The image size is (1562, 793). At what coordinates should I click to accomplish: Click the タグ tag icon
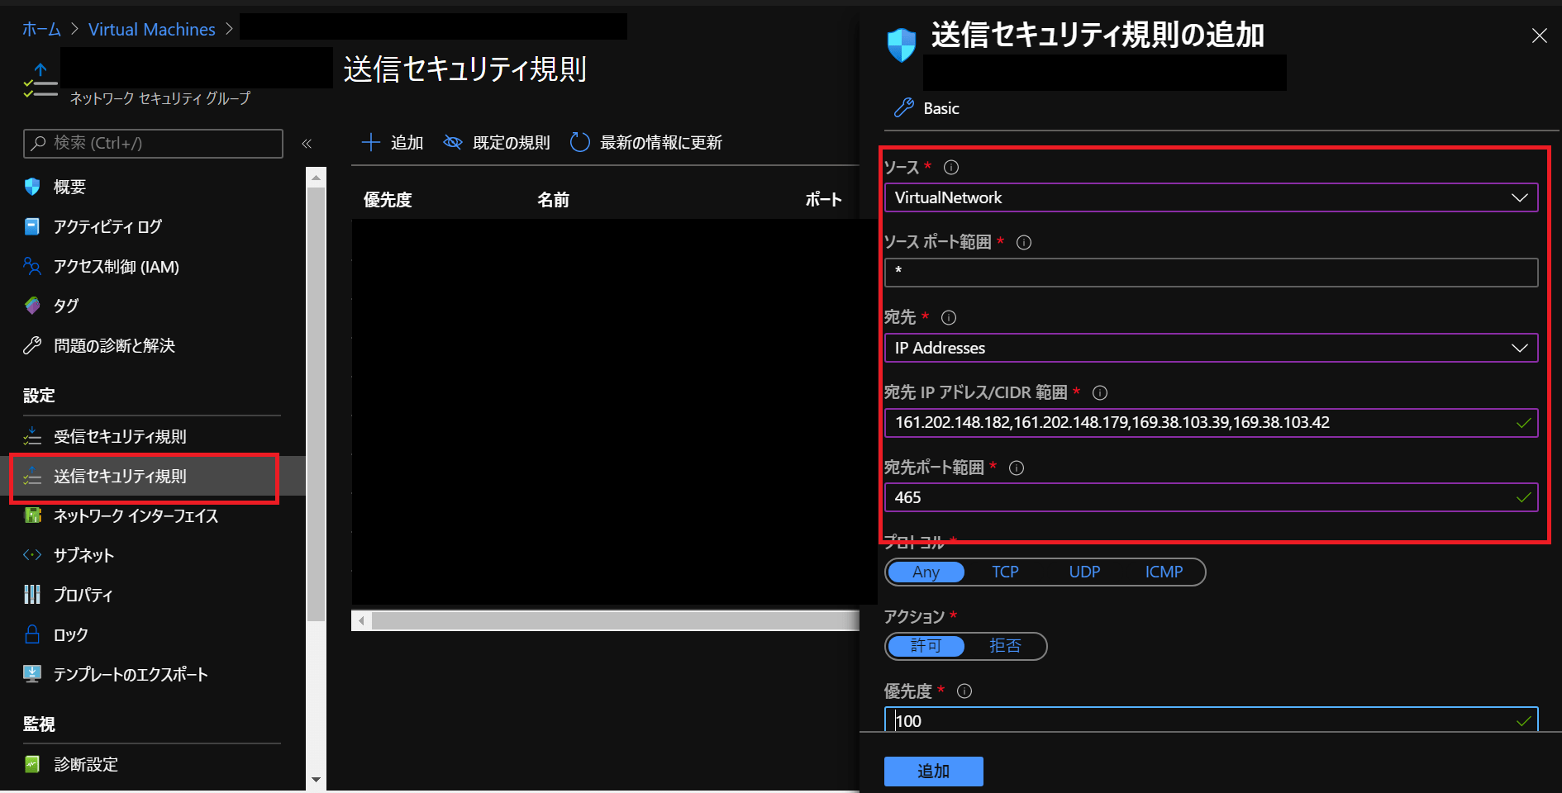pyautogui.click(x=32, y=306)
